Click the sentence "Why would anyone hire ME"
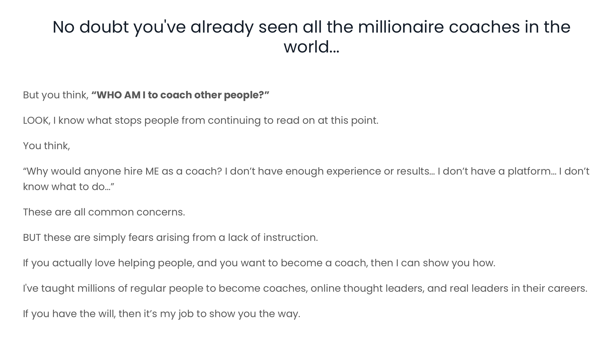Screen dimensions: 613x337 coord(123,171)
